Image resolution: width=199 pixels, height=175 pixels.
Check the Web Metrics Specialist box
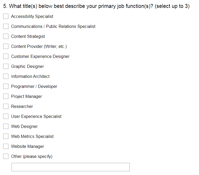click(6, 136)
